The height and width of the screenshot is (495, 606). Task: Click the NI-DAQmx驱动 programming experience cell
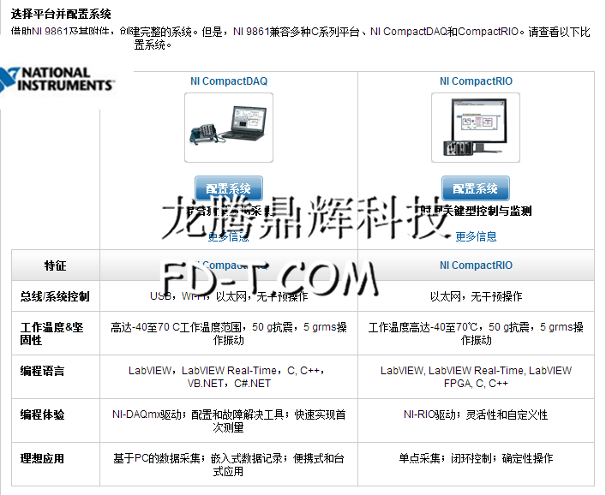pyautogui.click(x=229, y=420)
